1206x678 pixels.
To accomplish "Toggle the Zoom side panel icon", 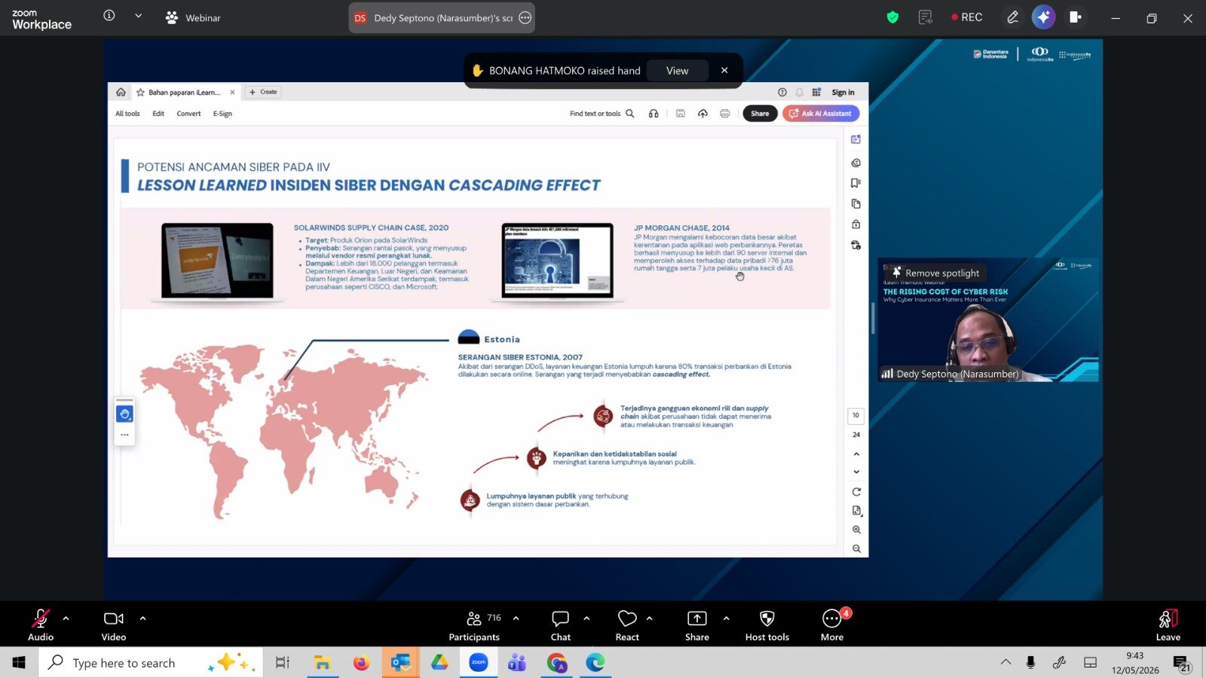I will [1075, 17].
